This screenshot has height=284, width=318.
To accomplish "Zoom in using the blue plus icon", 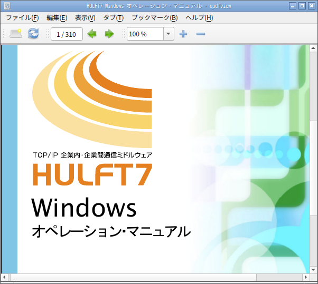I will coord(183,34).
